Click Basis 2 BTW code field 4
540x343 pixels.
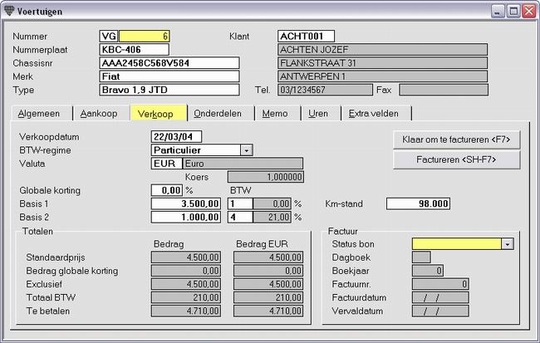point(240,218)
